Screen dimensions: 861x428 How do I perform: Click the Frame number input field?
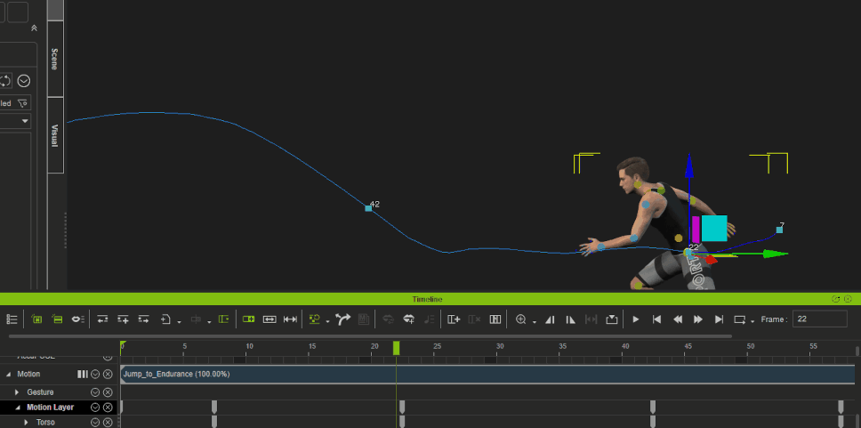pyautogui.click(x=820, y=319)
